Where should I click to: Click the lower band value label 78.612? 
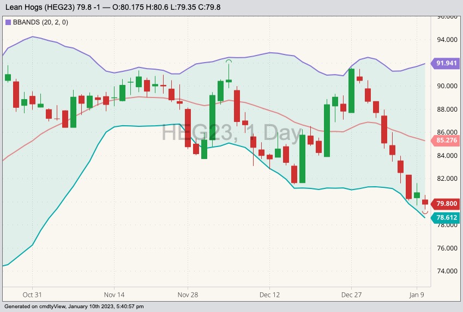tap(446, 217)
